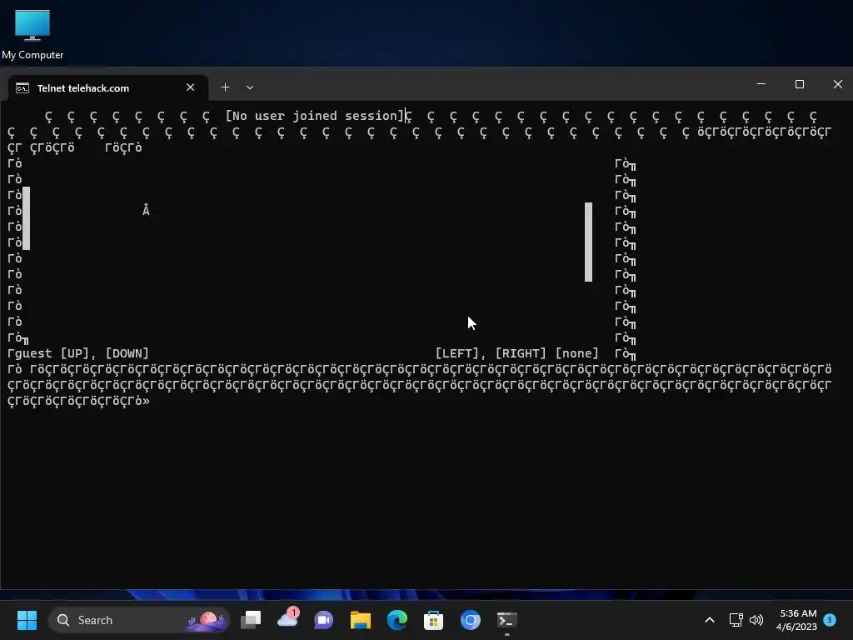853x640 pixels.
Task: Open Task View from taskbar
Action: point(251,620)
